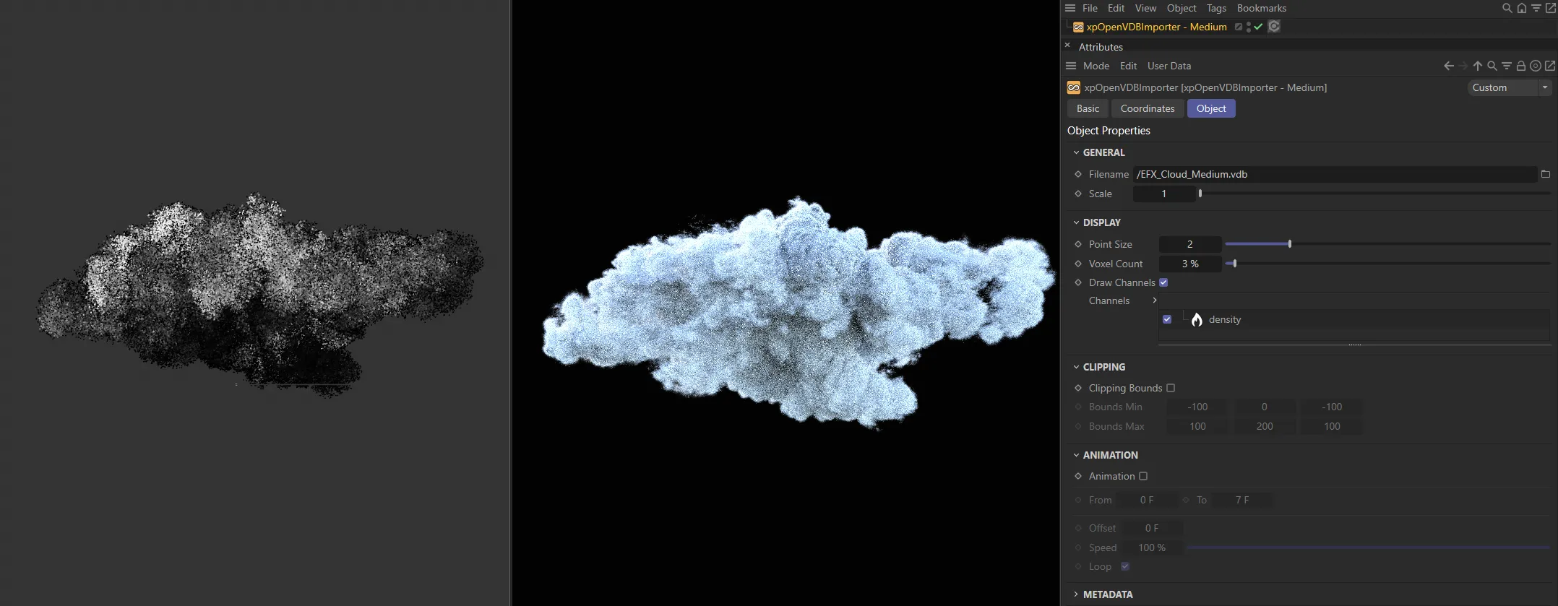Open the Object menu in Object Manager
The image size is (1558, 606).
click(x=1182, y=8)
